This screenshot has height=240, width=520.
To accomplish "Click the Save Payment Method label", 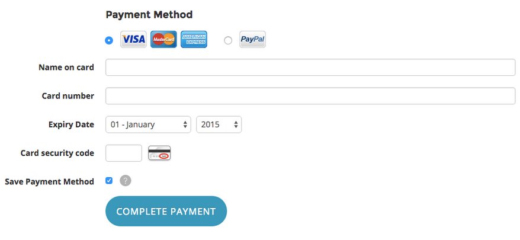I will coord(49,181).
